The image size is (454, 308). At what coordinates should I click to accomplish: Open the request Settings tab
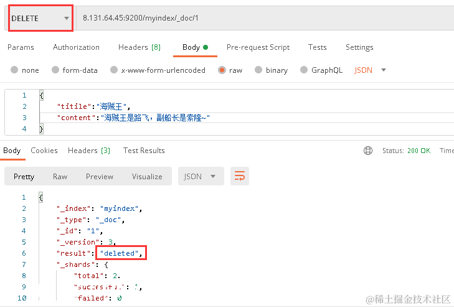[x=359, y=47]
